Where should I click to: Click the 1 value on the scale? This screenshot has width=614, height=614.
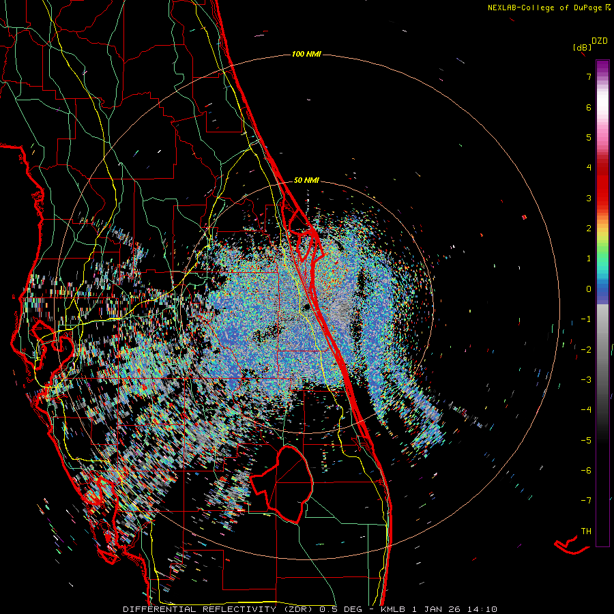(x=589, y=259)
